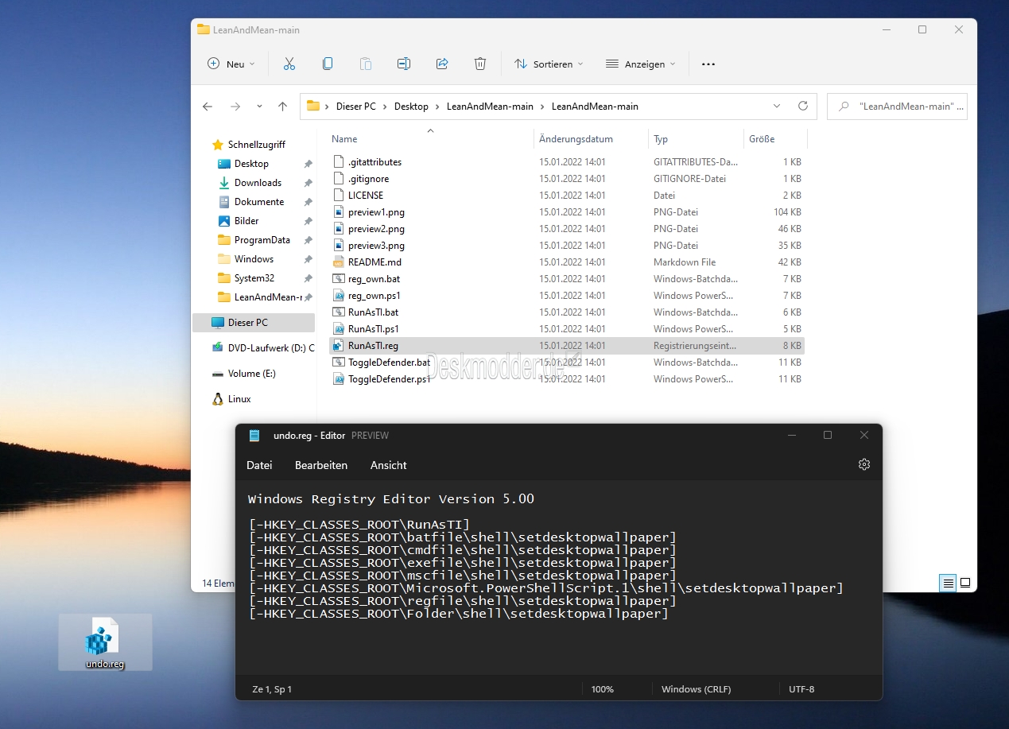Open Bearbeiten menu in Notepad
This screenshot has width=1009, height=729.
(x=321, y=465)
